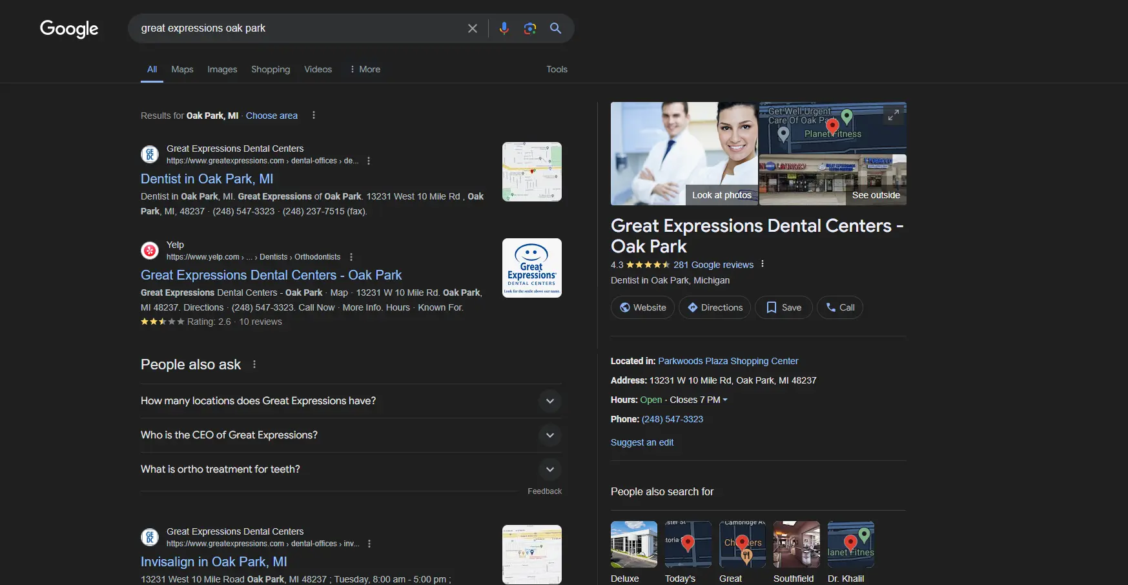Open Google Lens image search icon
Screen dimensions: 1128x585
click(x=530, y=28)
